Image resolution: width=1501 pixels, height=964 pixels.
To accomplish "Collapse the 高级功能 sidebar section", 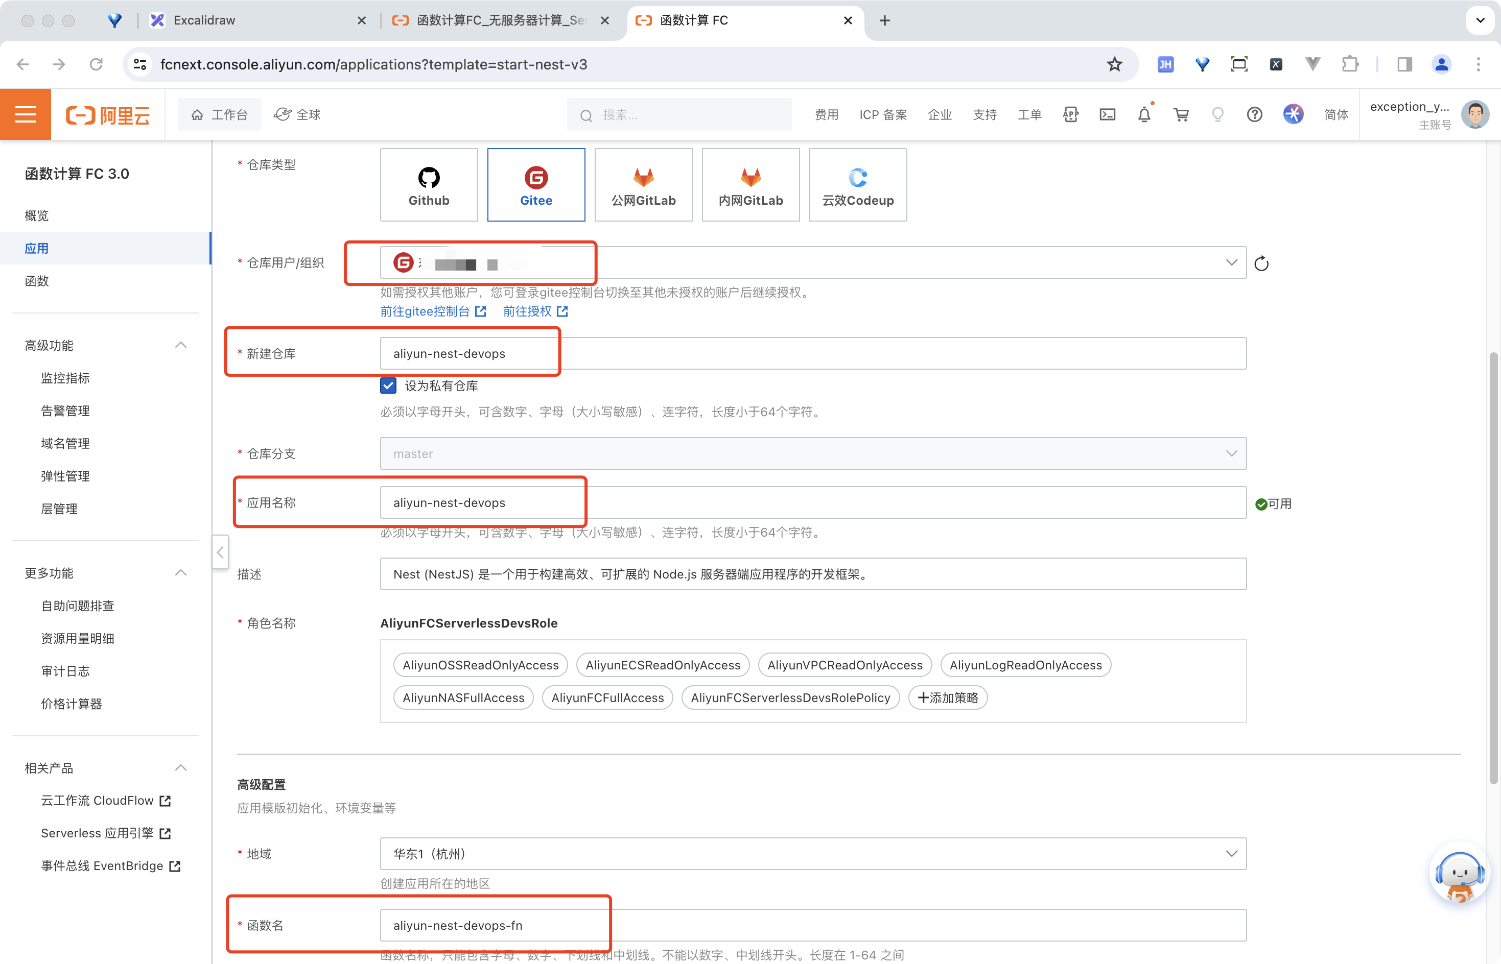I will (181, 346).
